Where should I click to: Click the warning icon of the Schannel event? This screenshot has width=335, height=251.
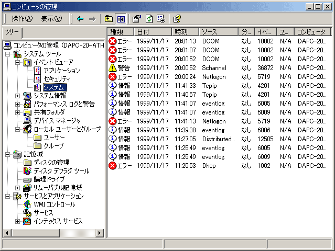coord(112,68)
